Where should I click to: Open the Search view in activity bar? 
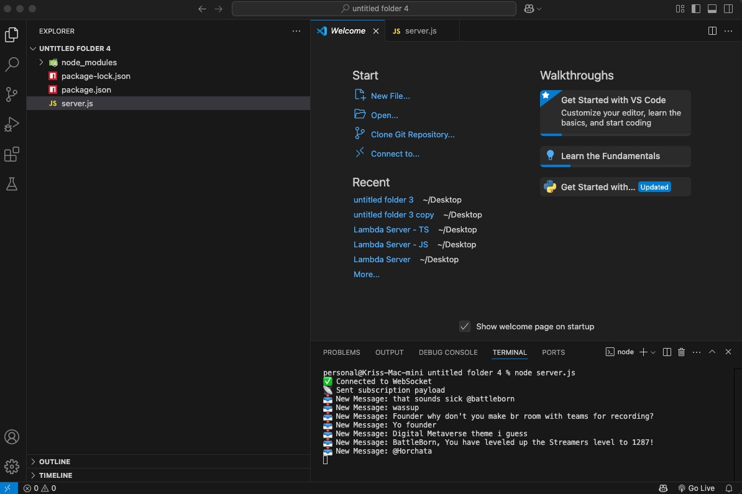(12, 65)
